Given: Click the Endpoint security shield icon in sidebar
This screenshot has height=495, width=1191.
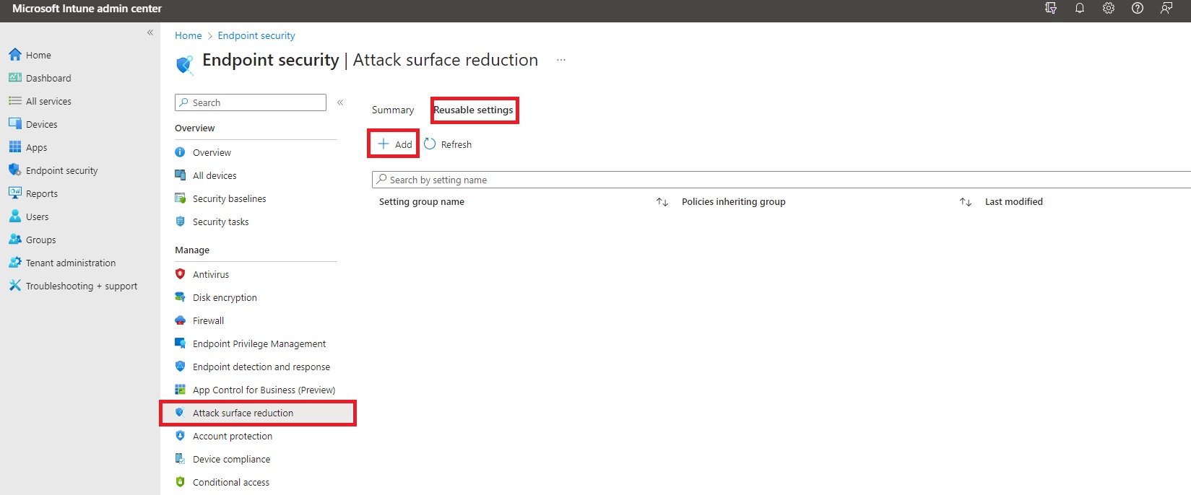Looking at the screenshot, I should coord(15,170).
